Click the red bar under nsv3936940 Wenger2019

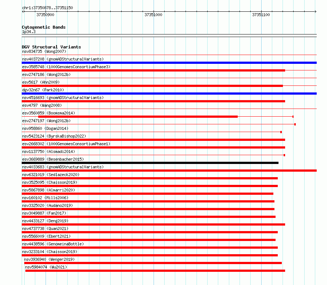pos(153,263)
